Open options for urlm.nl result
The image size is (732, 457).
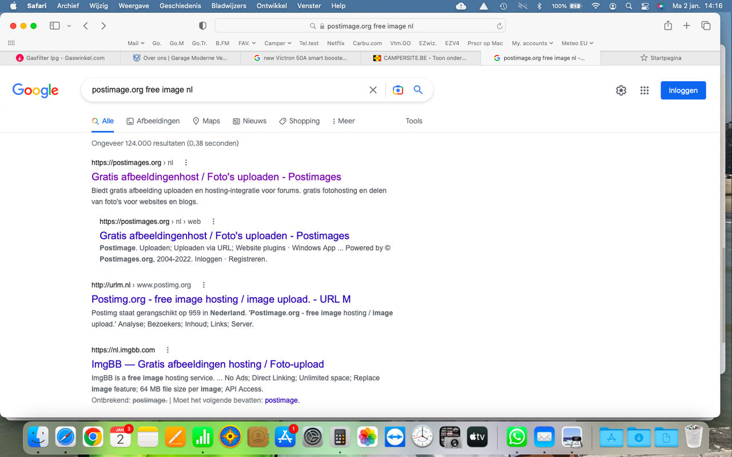pyautogui.click(x=204, y=285)
